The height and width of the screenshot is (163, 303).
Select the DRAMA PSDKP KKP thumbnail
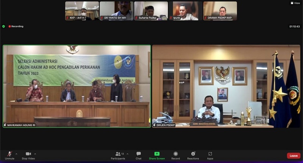point(220,11)
